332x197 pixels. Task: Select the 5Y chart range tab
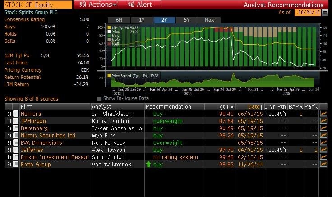tap(187, 20)
